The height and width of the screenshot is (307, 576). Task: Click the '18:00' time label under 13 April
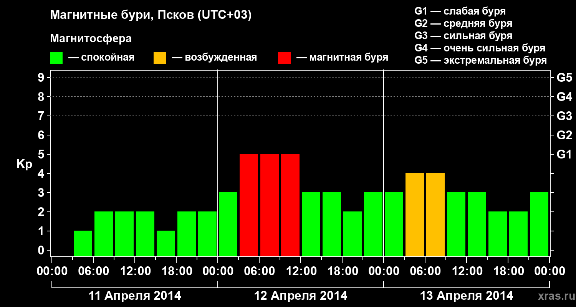coord(508,271)
